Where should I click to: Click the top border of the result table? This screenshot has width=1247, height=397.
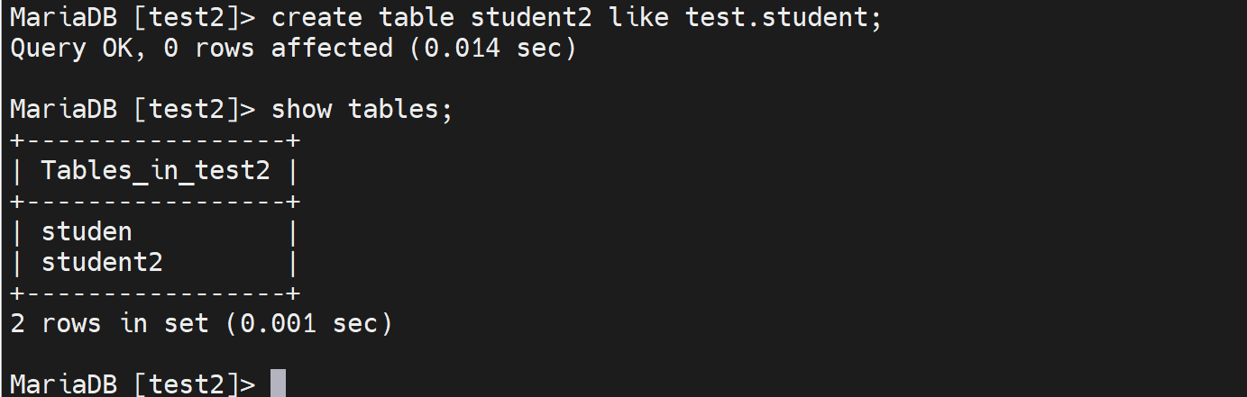(x=155, y=140)
